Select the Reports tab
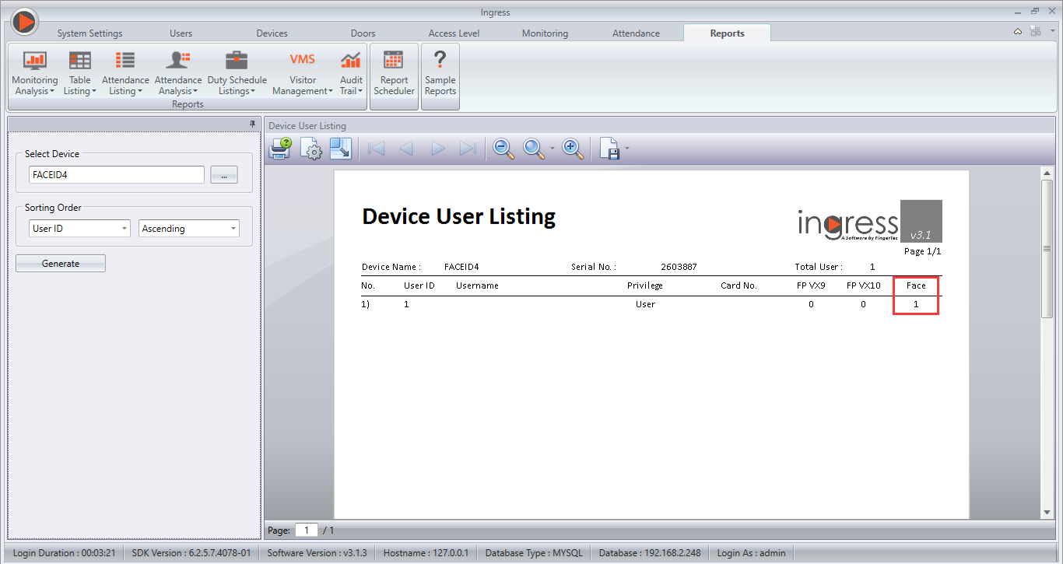 pos(727,33)
